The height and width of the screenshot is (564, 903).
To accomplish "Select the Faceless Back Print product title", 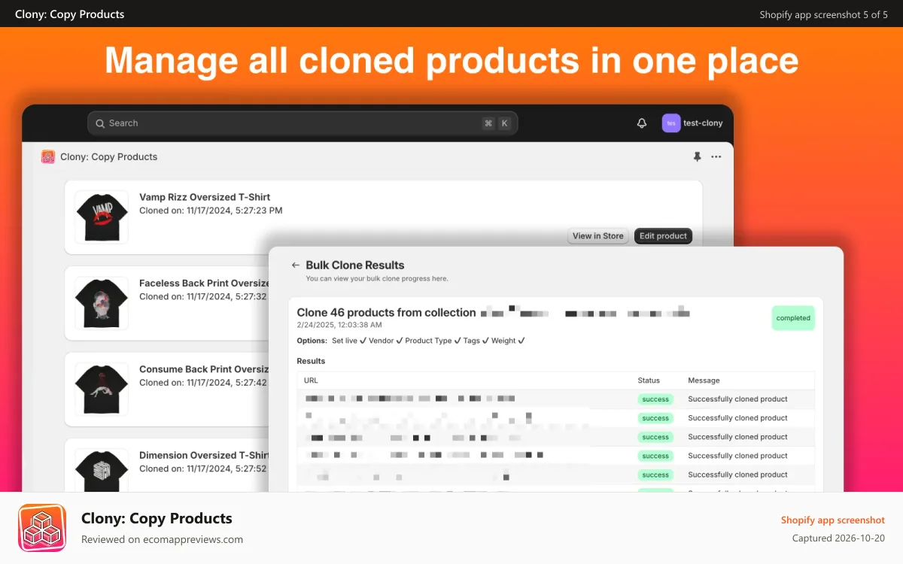I will [204, 284].
